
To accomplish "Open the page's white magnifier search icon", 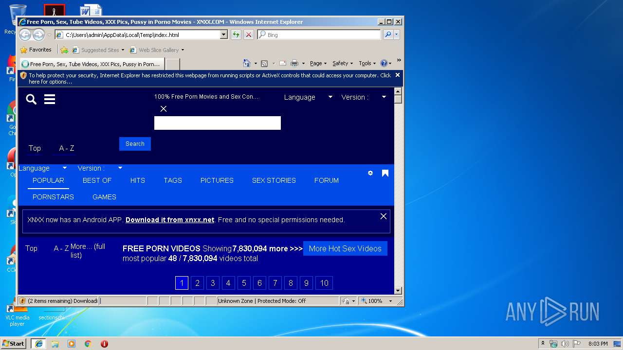I will pos(31,100).
